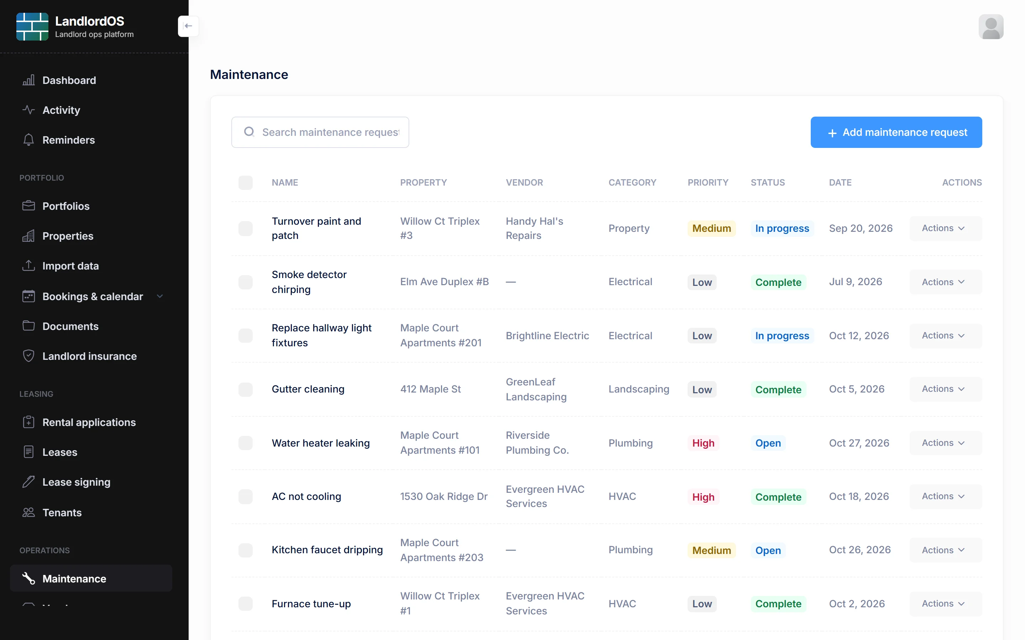Viewport: 1025px width, 640px height.
Task: Click the Leases document icon
Action: 28,452
